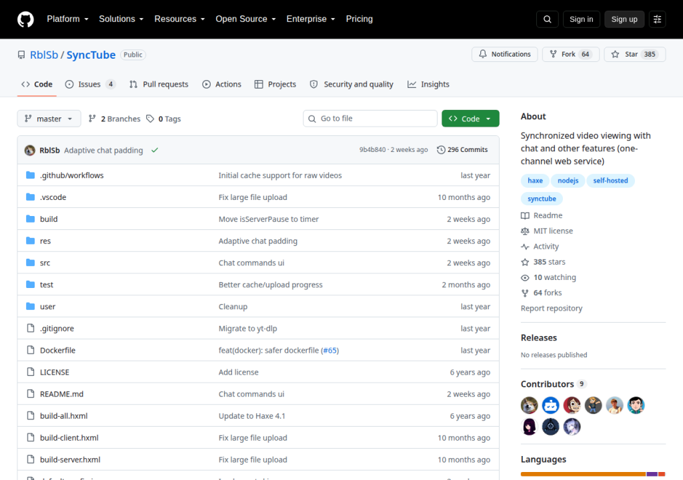Viewport: 683px width, 480px height.
Task: Open the Activity link in About
Action: tap(540, 247)
